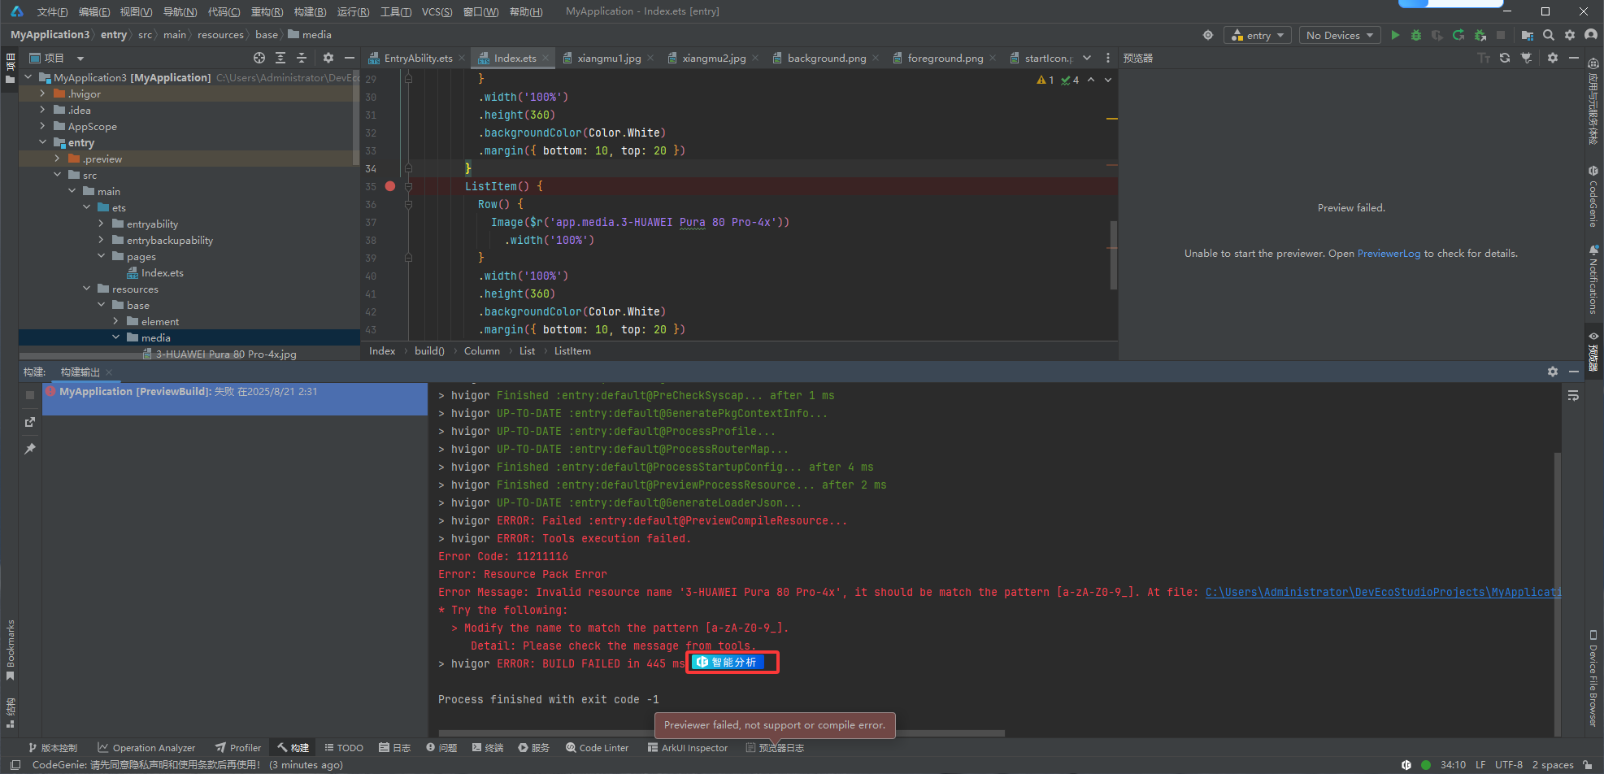The height and width of the screenshot is (774, 1604).
Task: Pin the build output tab
Action: click(30, 449)
